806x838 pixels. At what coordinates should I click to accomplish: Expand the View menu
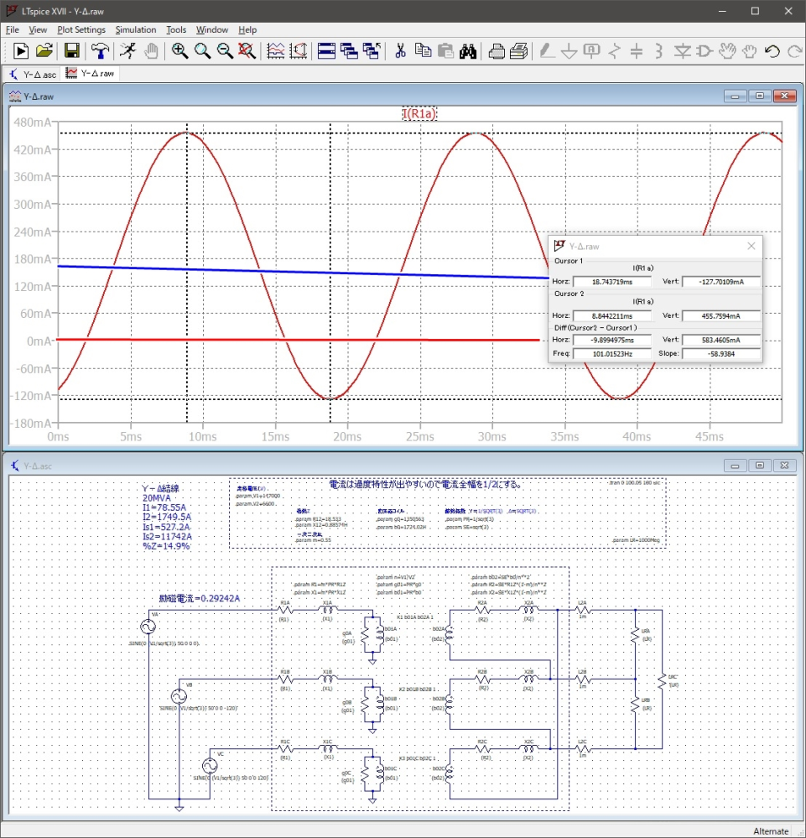coord(38,29)
